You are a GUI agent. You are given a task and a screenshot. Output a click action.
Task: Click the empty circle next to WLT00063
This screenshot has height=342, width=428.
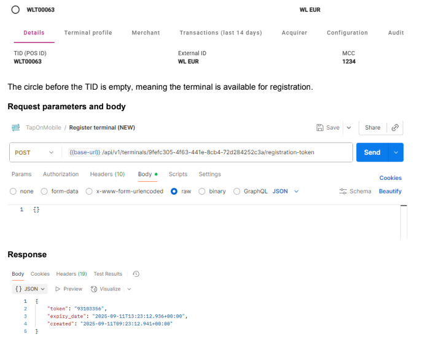(15, 10)
